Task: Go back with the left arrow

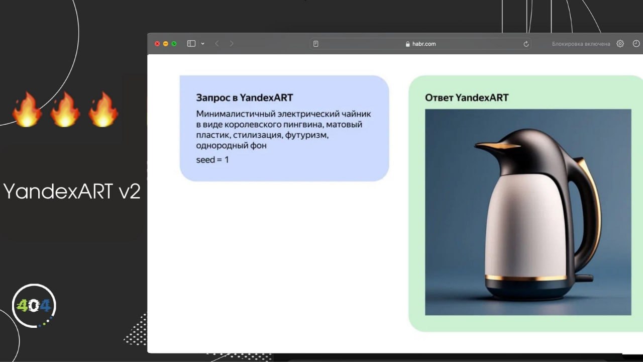Action: [x=217, y=44]
